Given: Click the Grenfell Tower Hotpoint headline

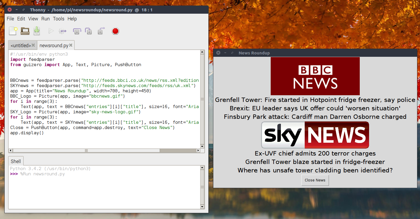Looking at the screenshot, I should point(315,100).
